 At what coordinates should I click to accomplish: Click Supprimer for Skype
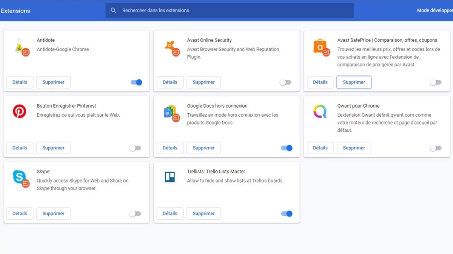click(x=53, y=213)
